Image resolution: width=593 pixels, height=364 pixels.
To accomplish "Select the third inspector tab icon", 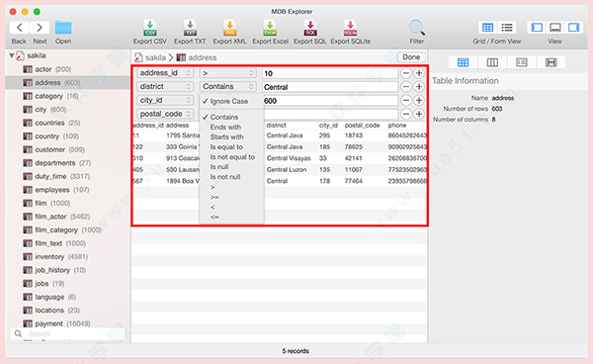I will pos(522,62).
